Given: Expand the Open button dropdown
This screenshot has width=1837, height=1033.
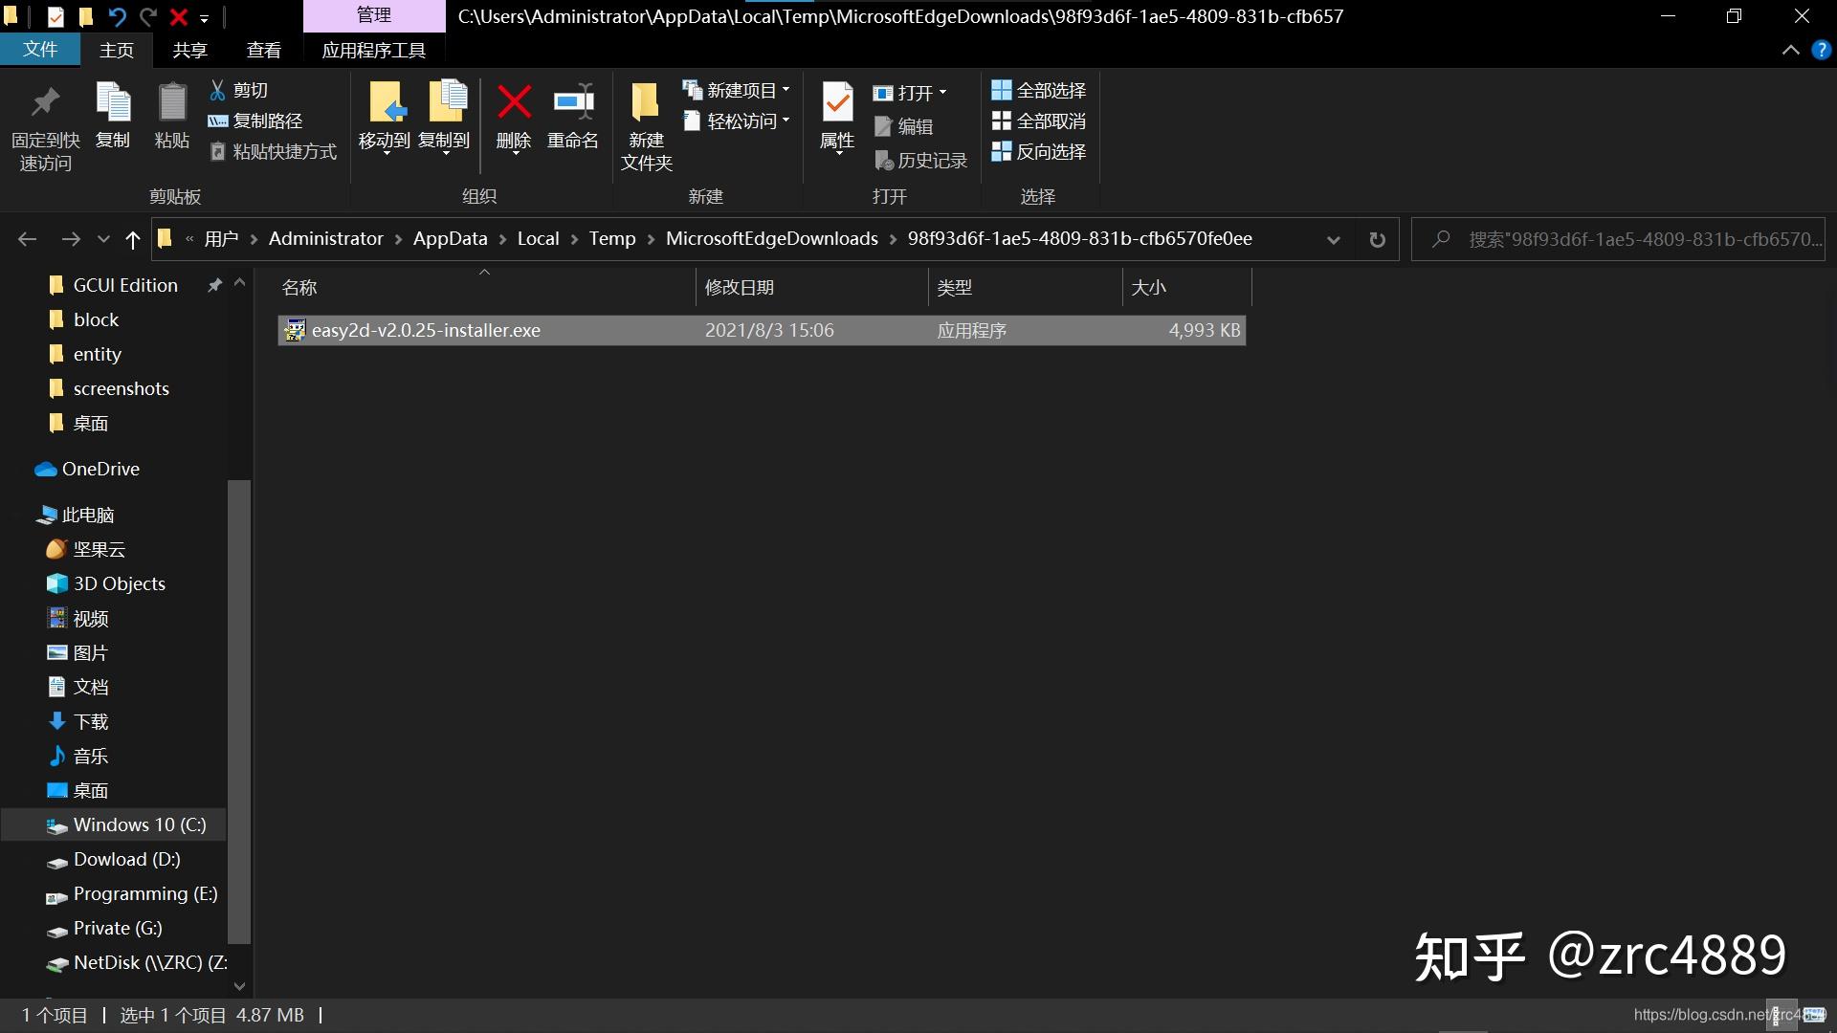Looking at the screenshot, I should [942, 93].
